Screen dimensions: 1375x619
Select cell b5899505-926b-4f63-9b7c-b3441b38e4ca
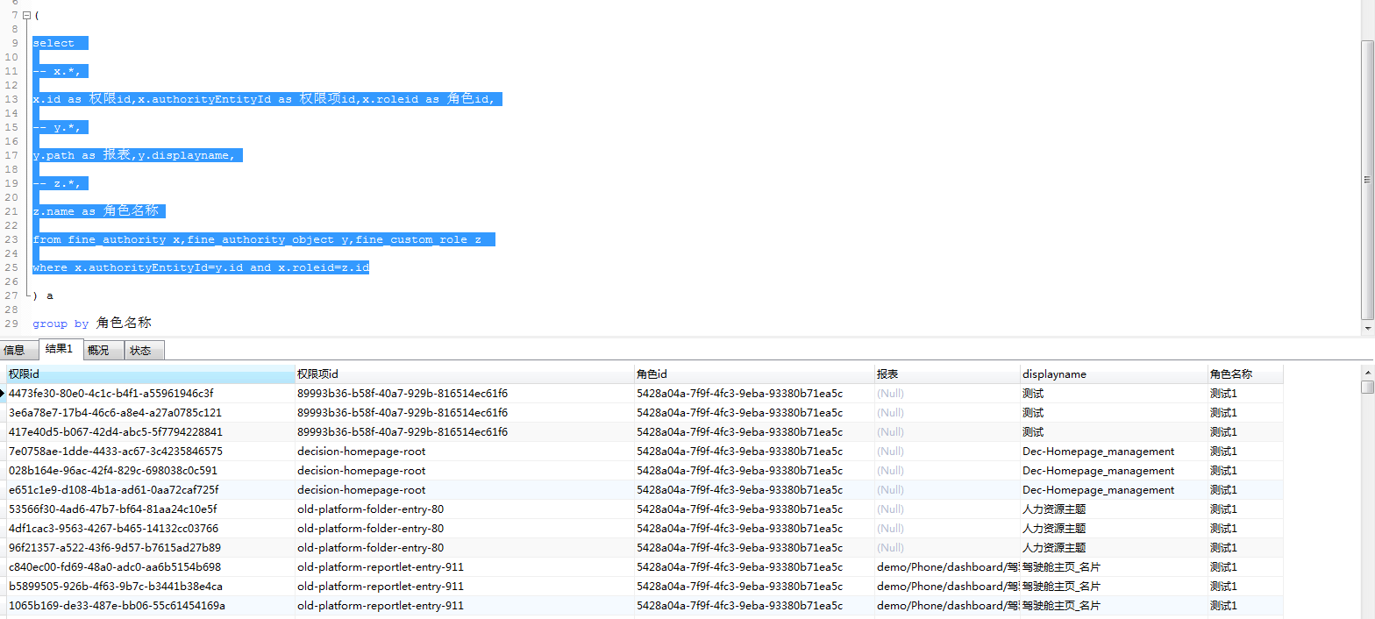pos(151,587)
